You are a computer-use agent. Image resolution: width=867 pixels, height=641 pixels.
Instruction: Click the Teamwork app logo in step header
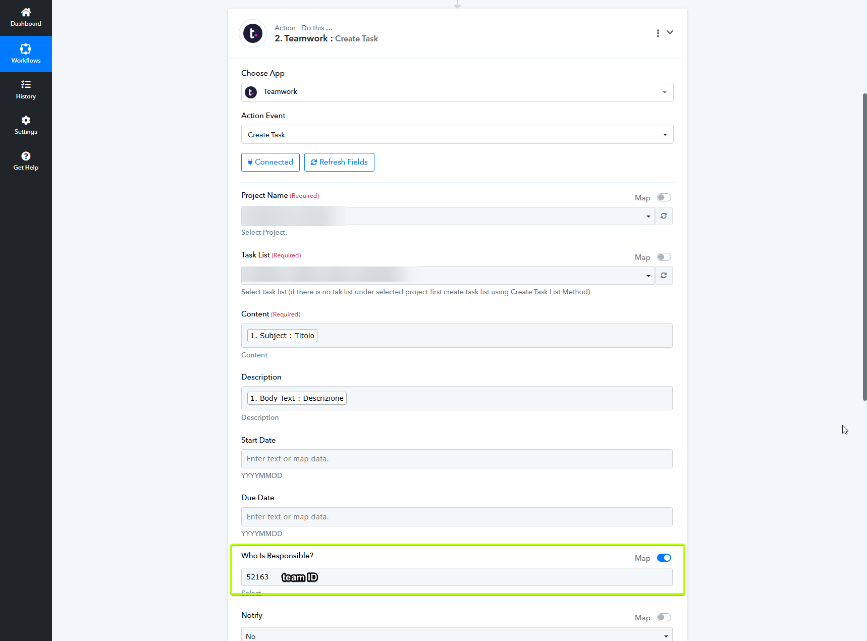point(252,33)
